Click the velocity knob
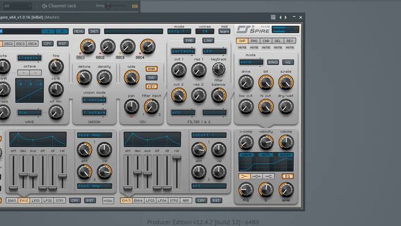Image resolution: width=401 pixels, height=226 pixels. [x=266, y=142]
